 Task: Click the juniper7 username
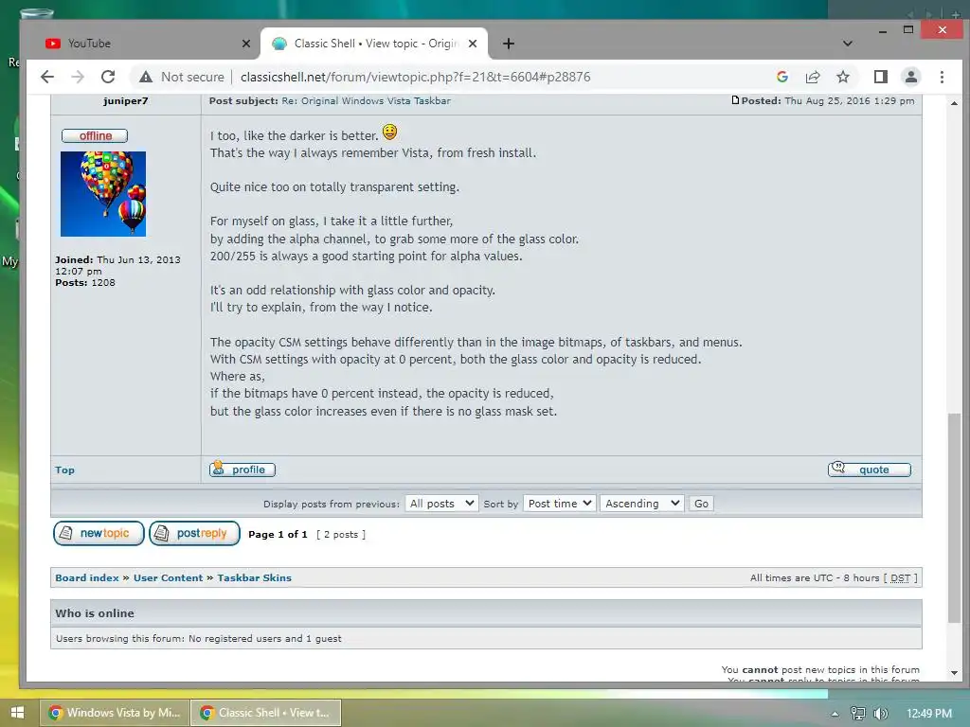(126, 100)
